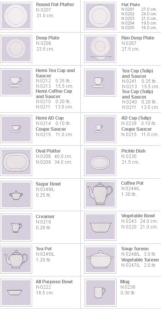This screenshot has height=309, width=161.
Task: Select the Tulip Tea Cup thumbnail
Action: (100, 82)
